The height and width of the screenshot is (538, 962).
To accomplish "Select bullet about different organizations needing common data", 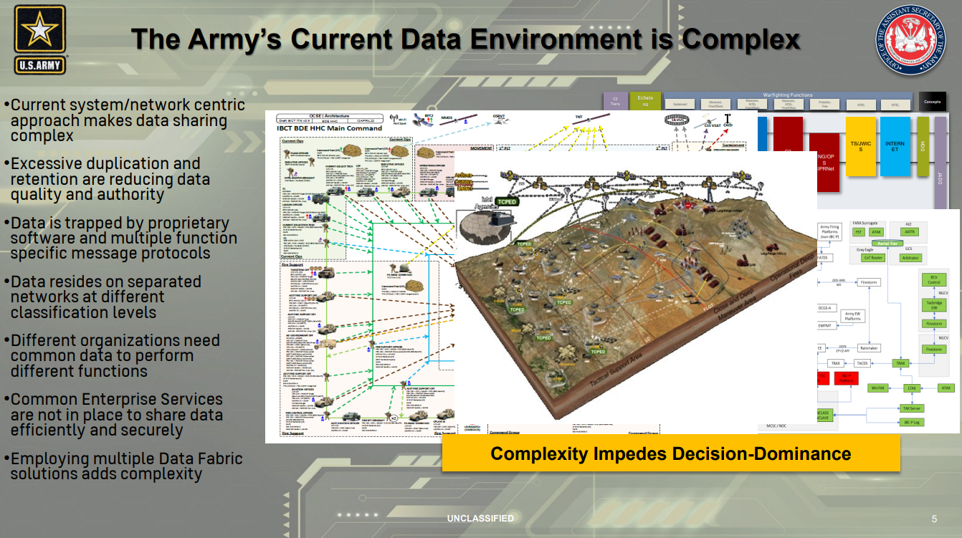I will point(111,355).
